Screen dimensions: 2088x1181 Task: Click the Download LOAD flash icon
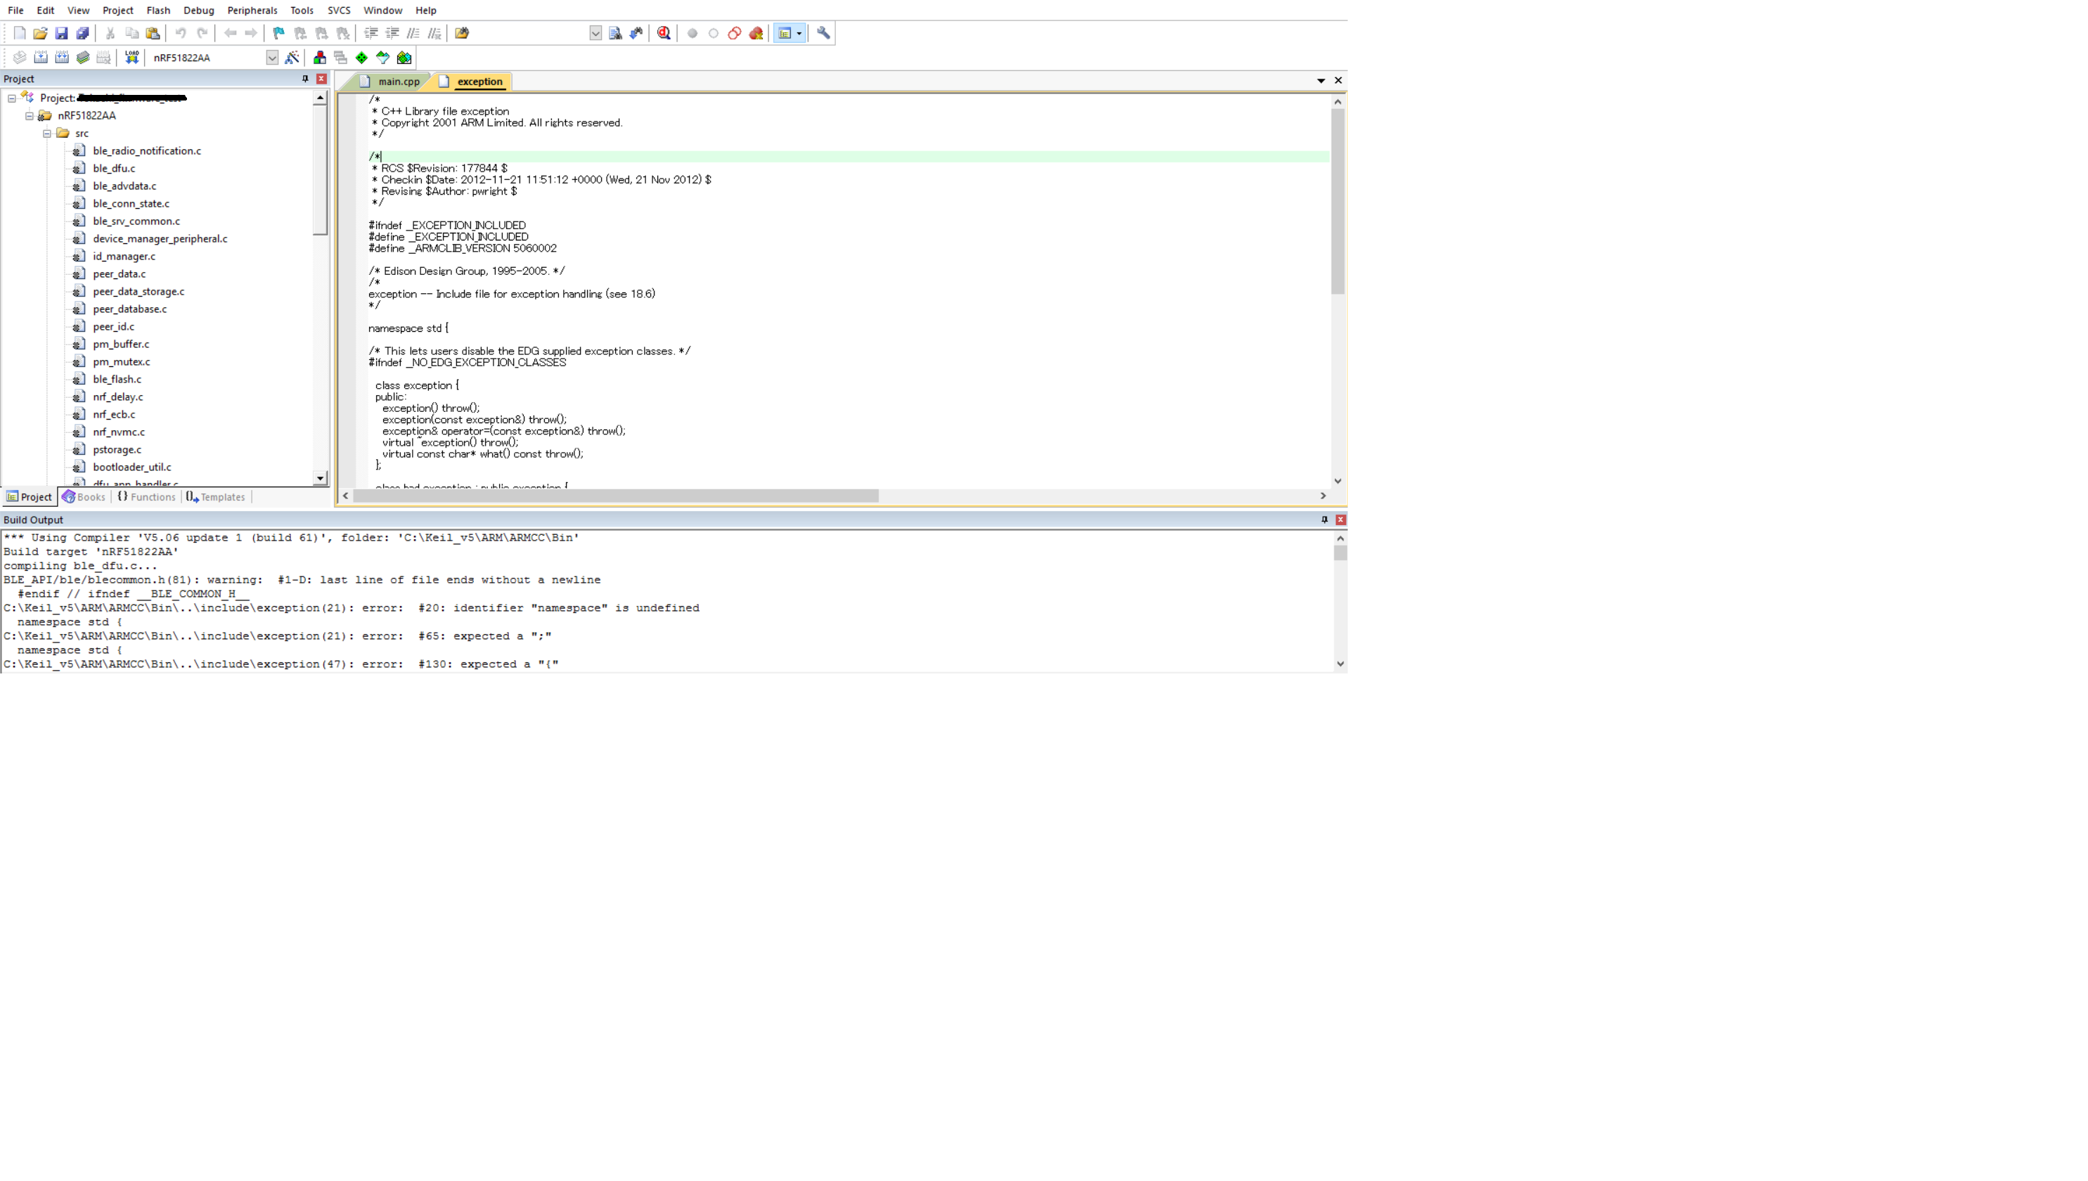pyautogui.click(x=131, y=58)
